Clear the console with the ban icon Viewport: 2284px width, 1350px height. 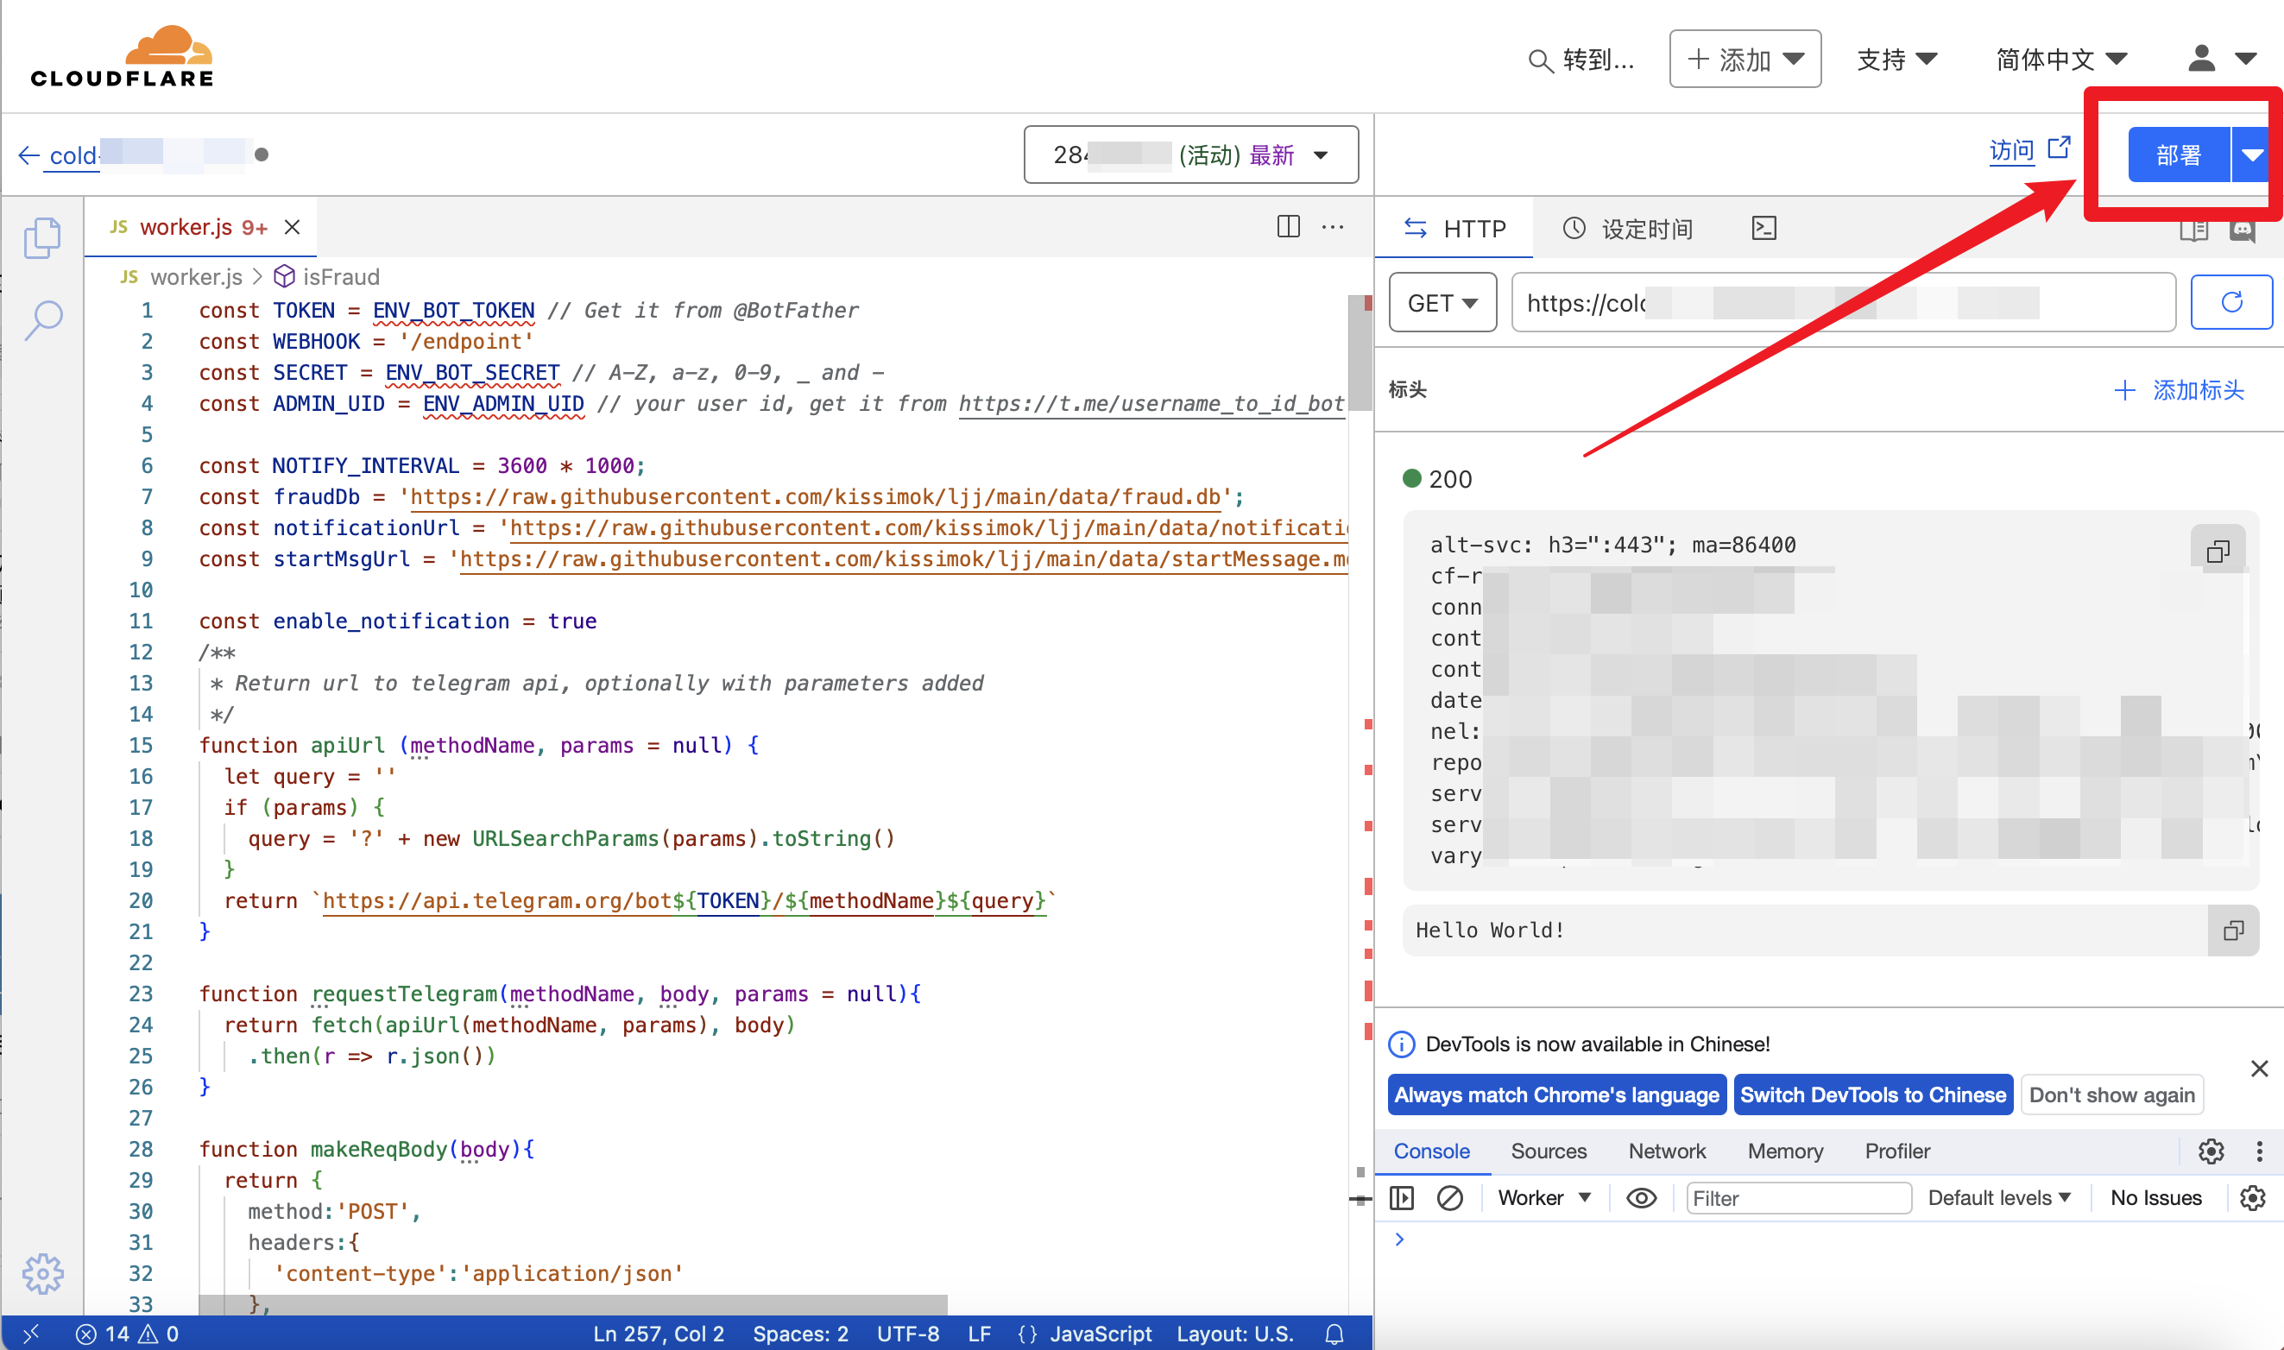click(1450, 1198)
